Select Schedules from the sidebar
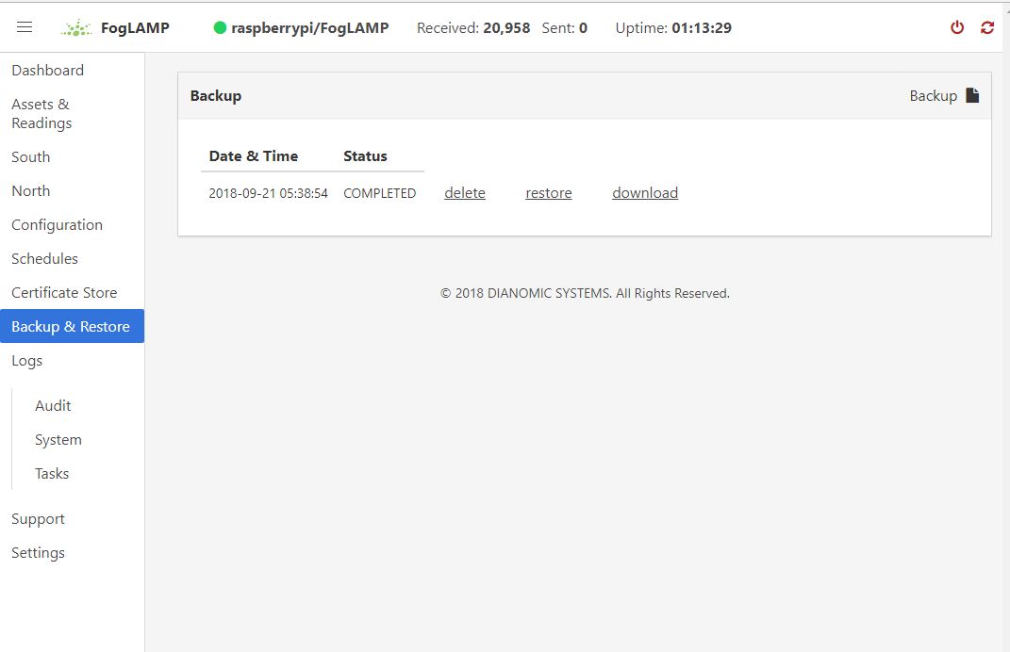Screen dimensions: 1010x652 (x=44, y=259)
